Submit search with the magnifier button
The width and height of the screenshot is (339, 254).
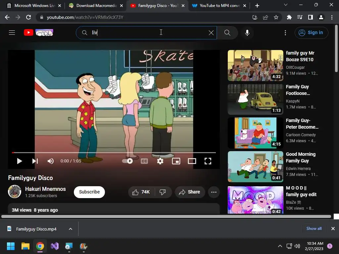pyautogui.click(x=227, y=33)
